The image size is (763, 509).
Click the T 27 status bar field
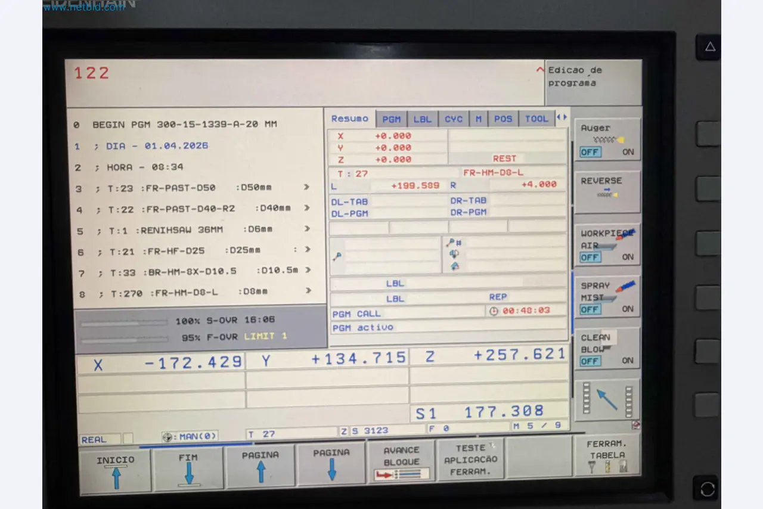pos(291,433)
